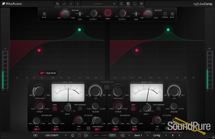Image resolution: width=215 pixels, height=139 pixels.
Task: Go to the previous preset with left chevron
Action: click(71, 4)
